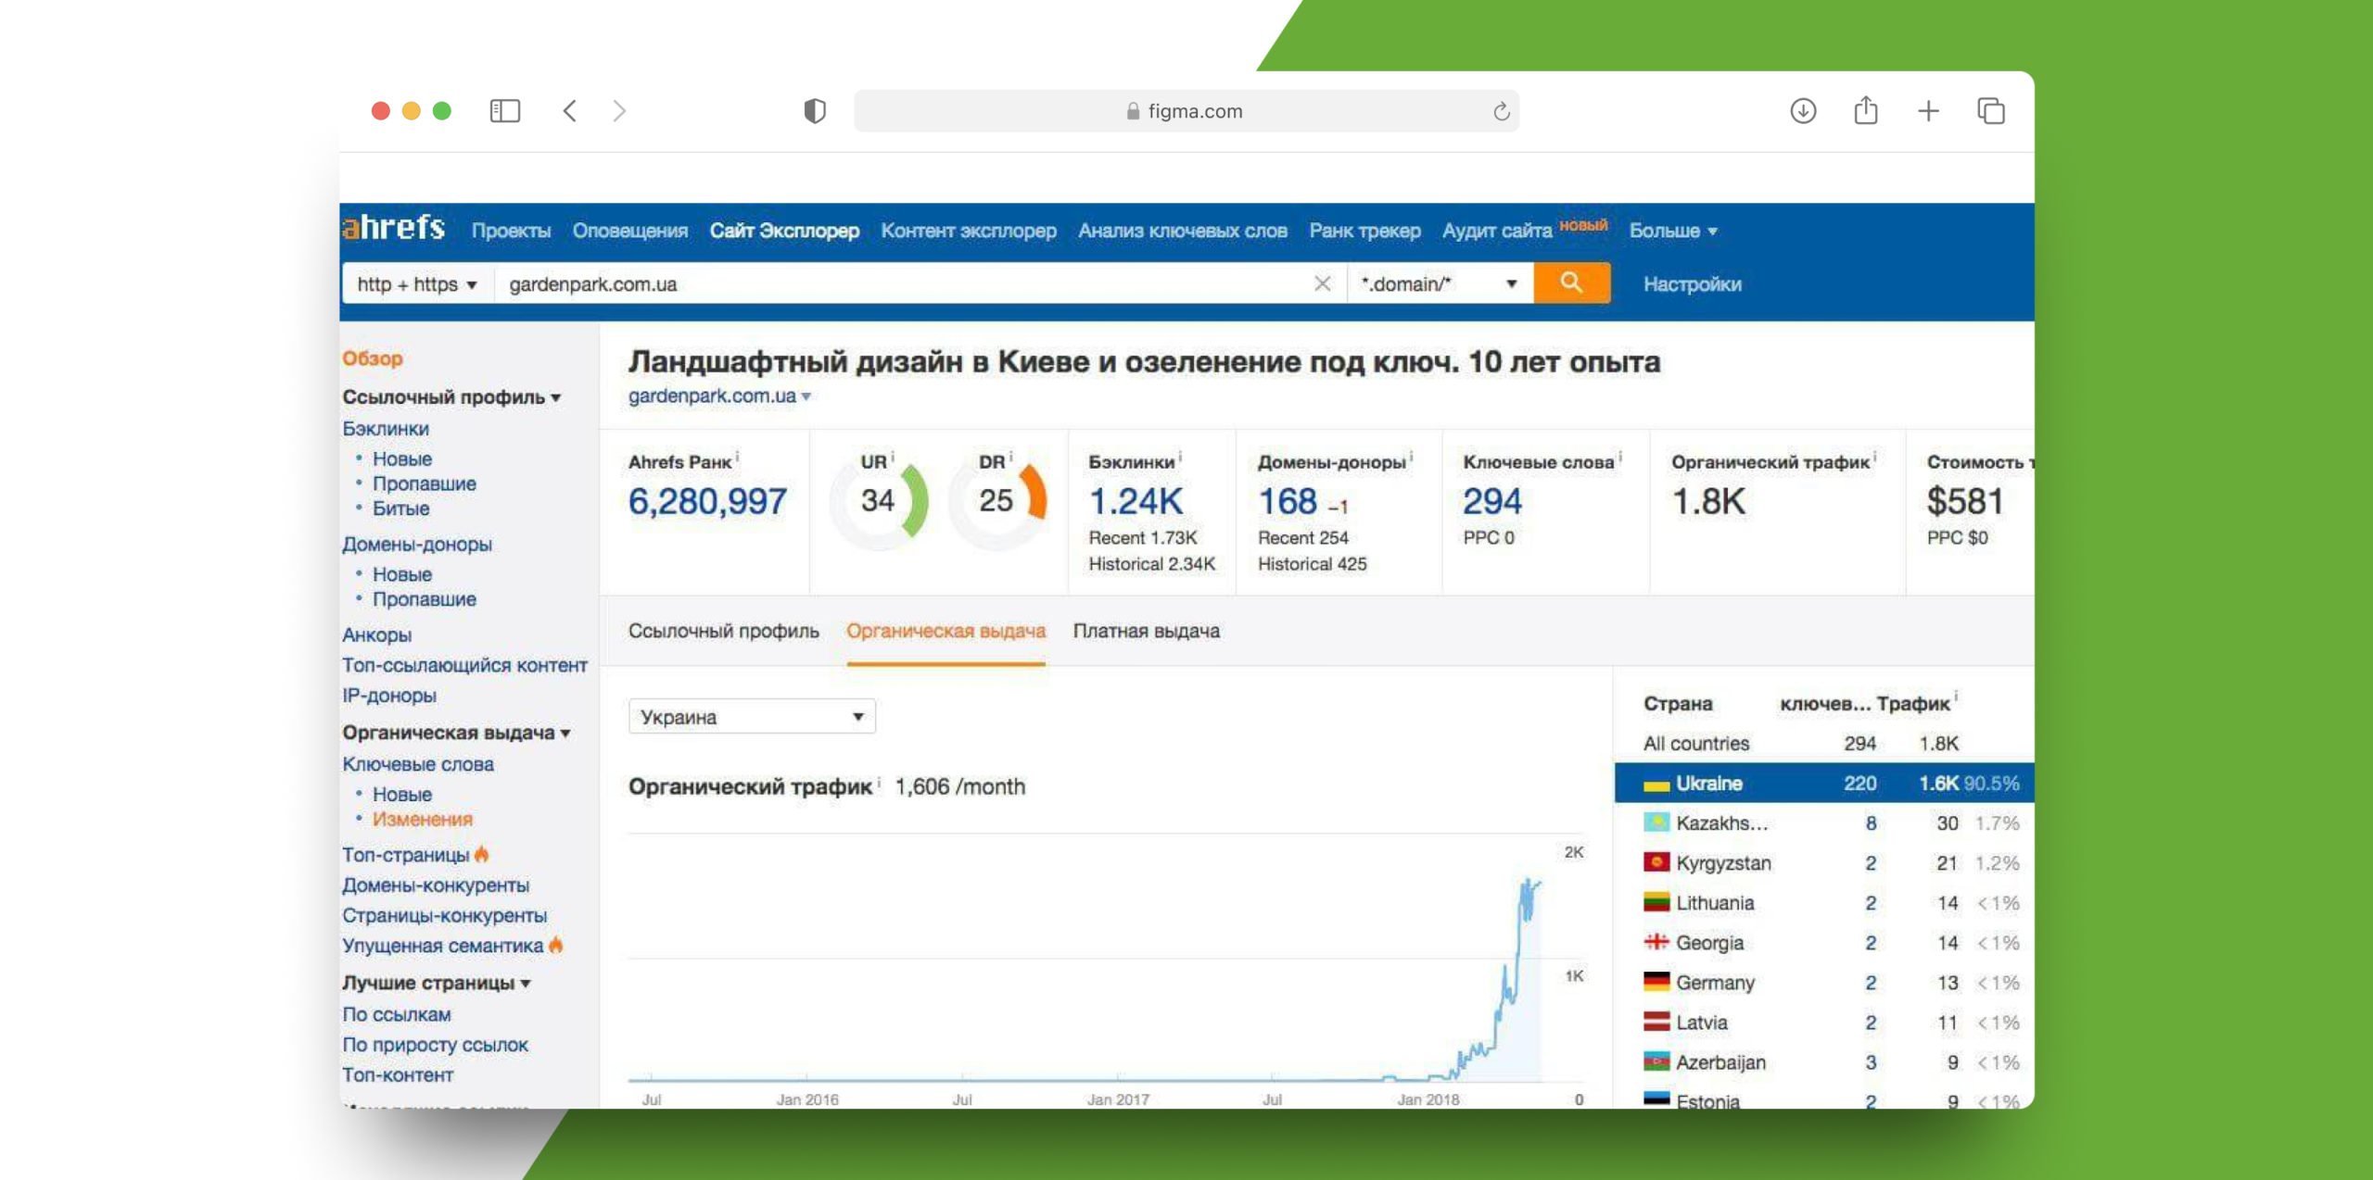Open the Украина country dropdown

(751, 717)
